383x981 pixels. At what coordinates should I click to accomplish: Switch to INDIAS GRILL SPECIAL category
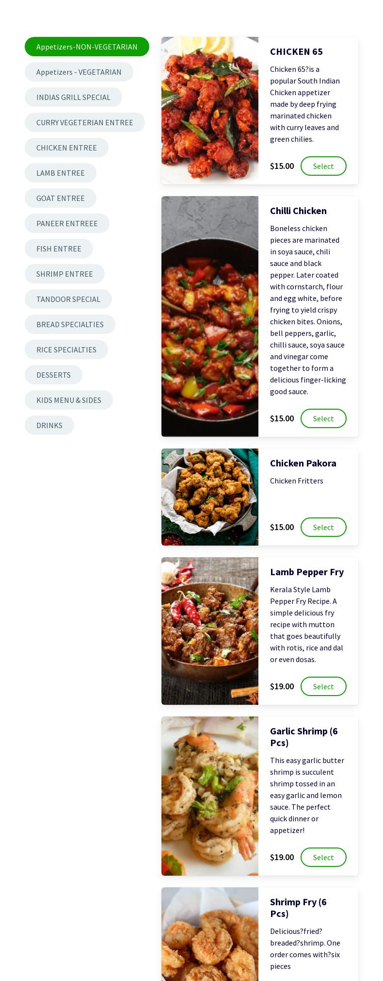click(73, 97)
